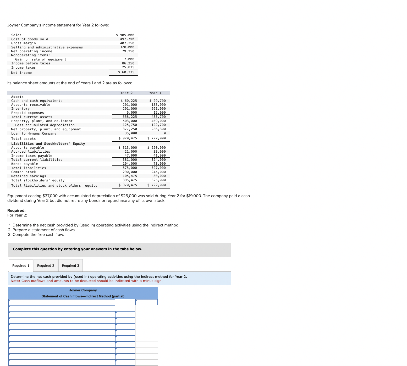Click the rightmost amount cell on row two
Viewport: 407px width, 366px height.
[x=146, y=308]
